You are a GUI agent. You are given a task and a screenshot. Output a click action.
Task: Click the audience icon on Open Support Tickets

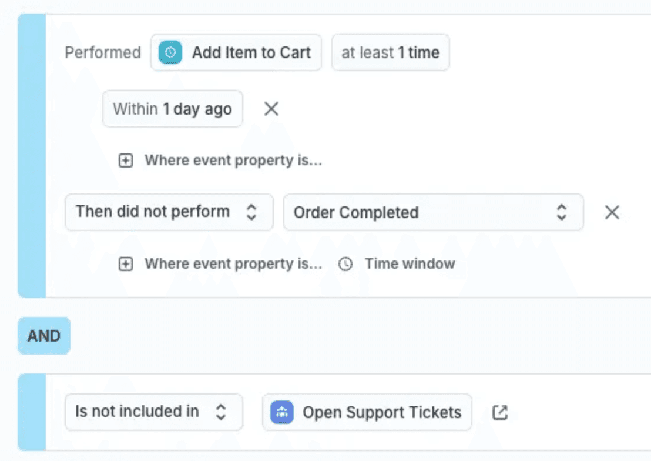point(282,412)
